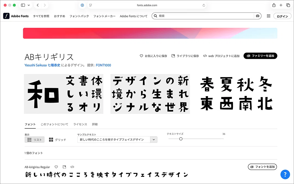Open the フォントメーカー menu item
Screen dimensions: 294x184
[104, 16]
